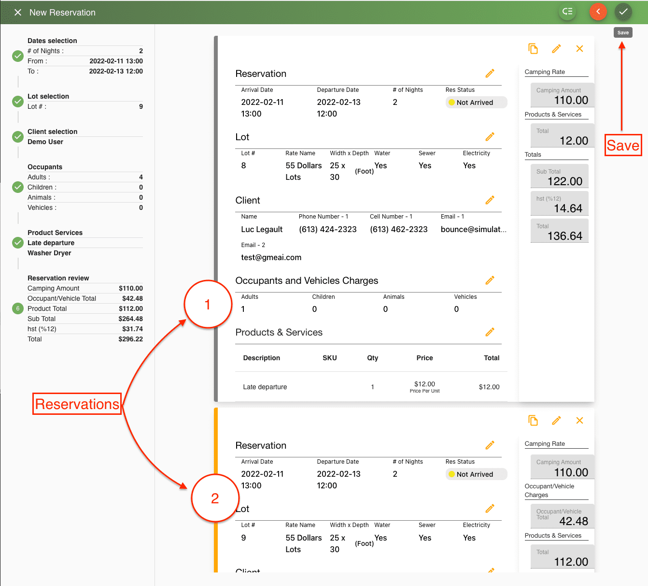Click the orange back arrow button
The height and width of the screenshot is (586, 648).
pos(598,12)
